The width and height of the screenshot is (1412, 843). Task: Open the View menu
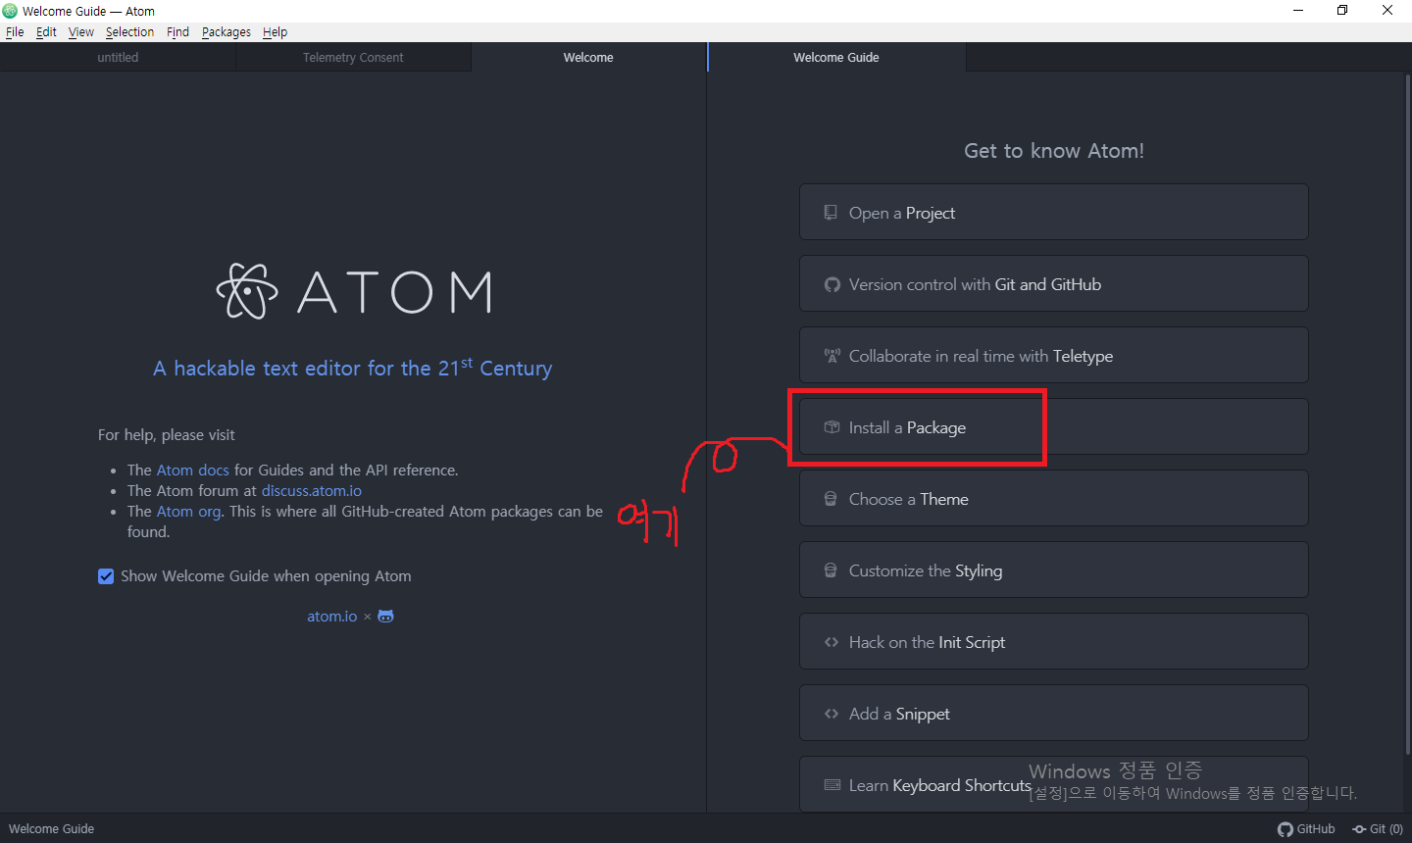tap(81, 31)
